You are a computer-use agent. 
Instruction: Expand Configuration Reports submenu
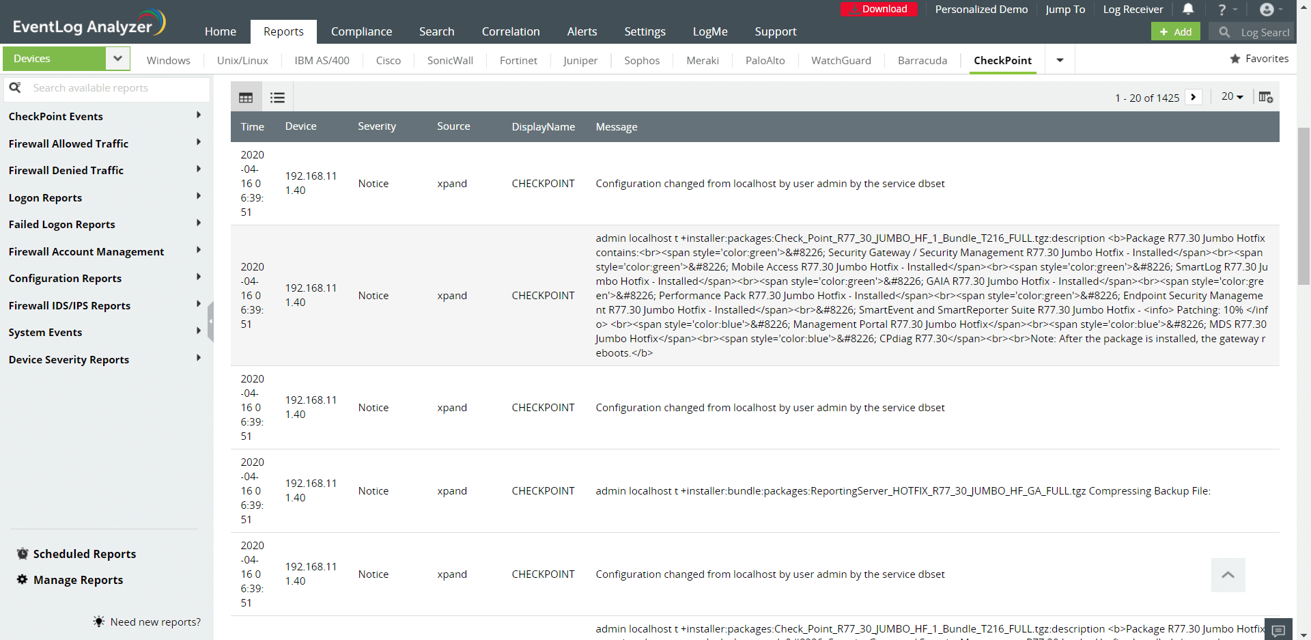[199, 277]
